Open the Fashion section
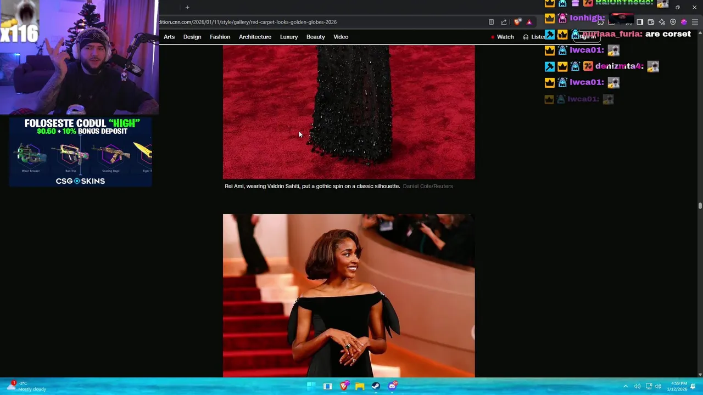703x395 pixels. [x=220, y=37]
